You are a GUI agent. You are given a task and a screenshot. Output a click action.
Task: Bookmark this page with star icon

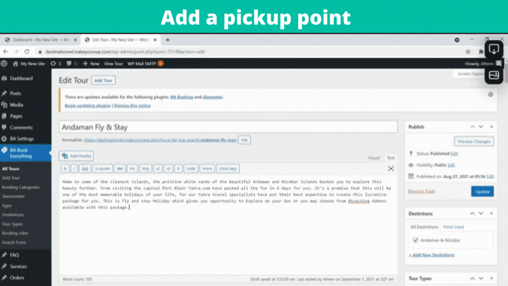click(468, 52)
